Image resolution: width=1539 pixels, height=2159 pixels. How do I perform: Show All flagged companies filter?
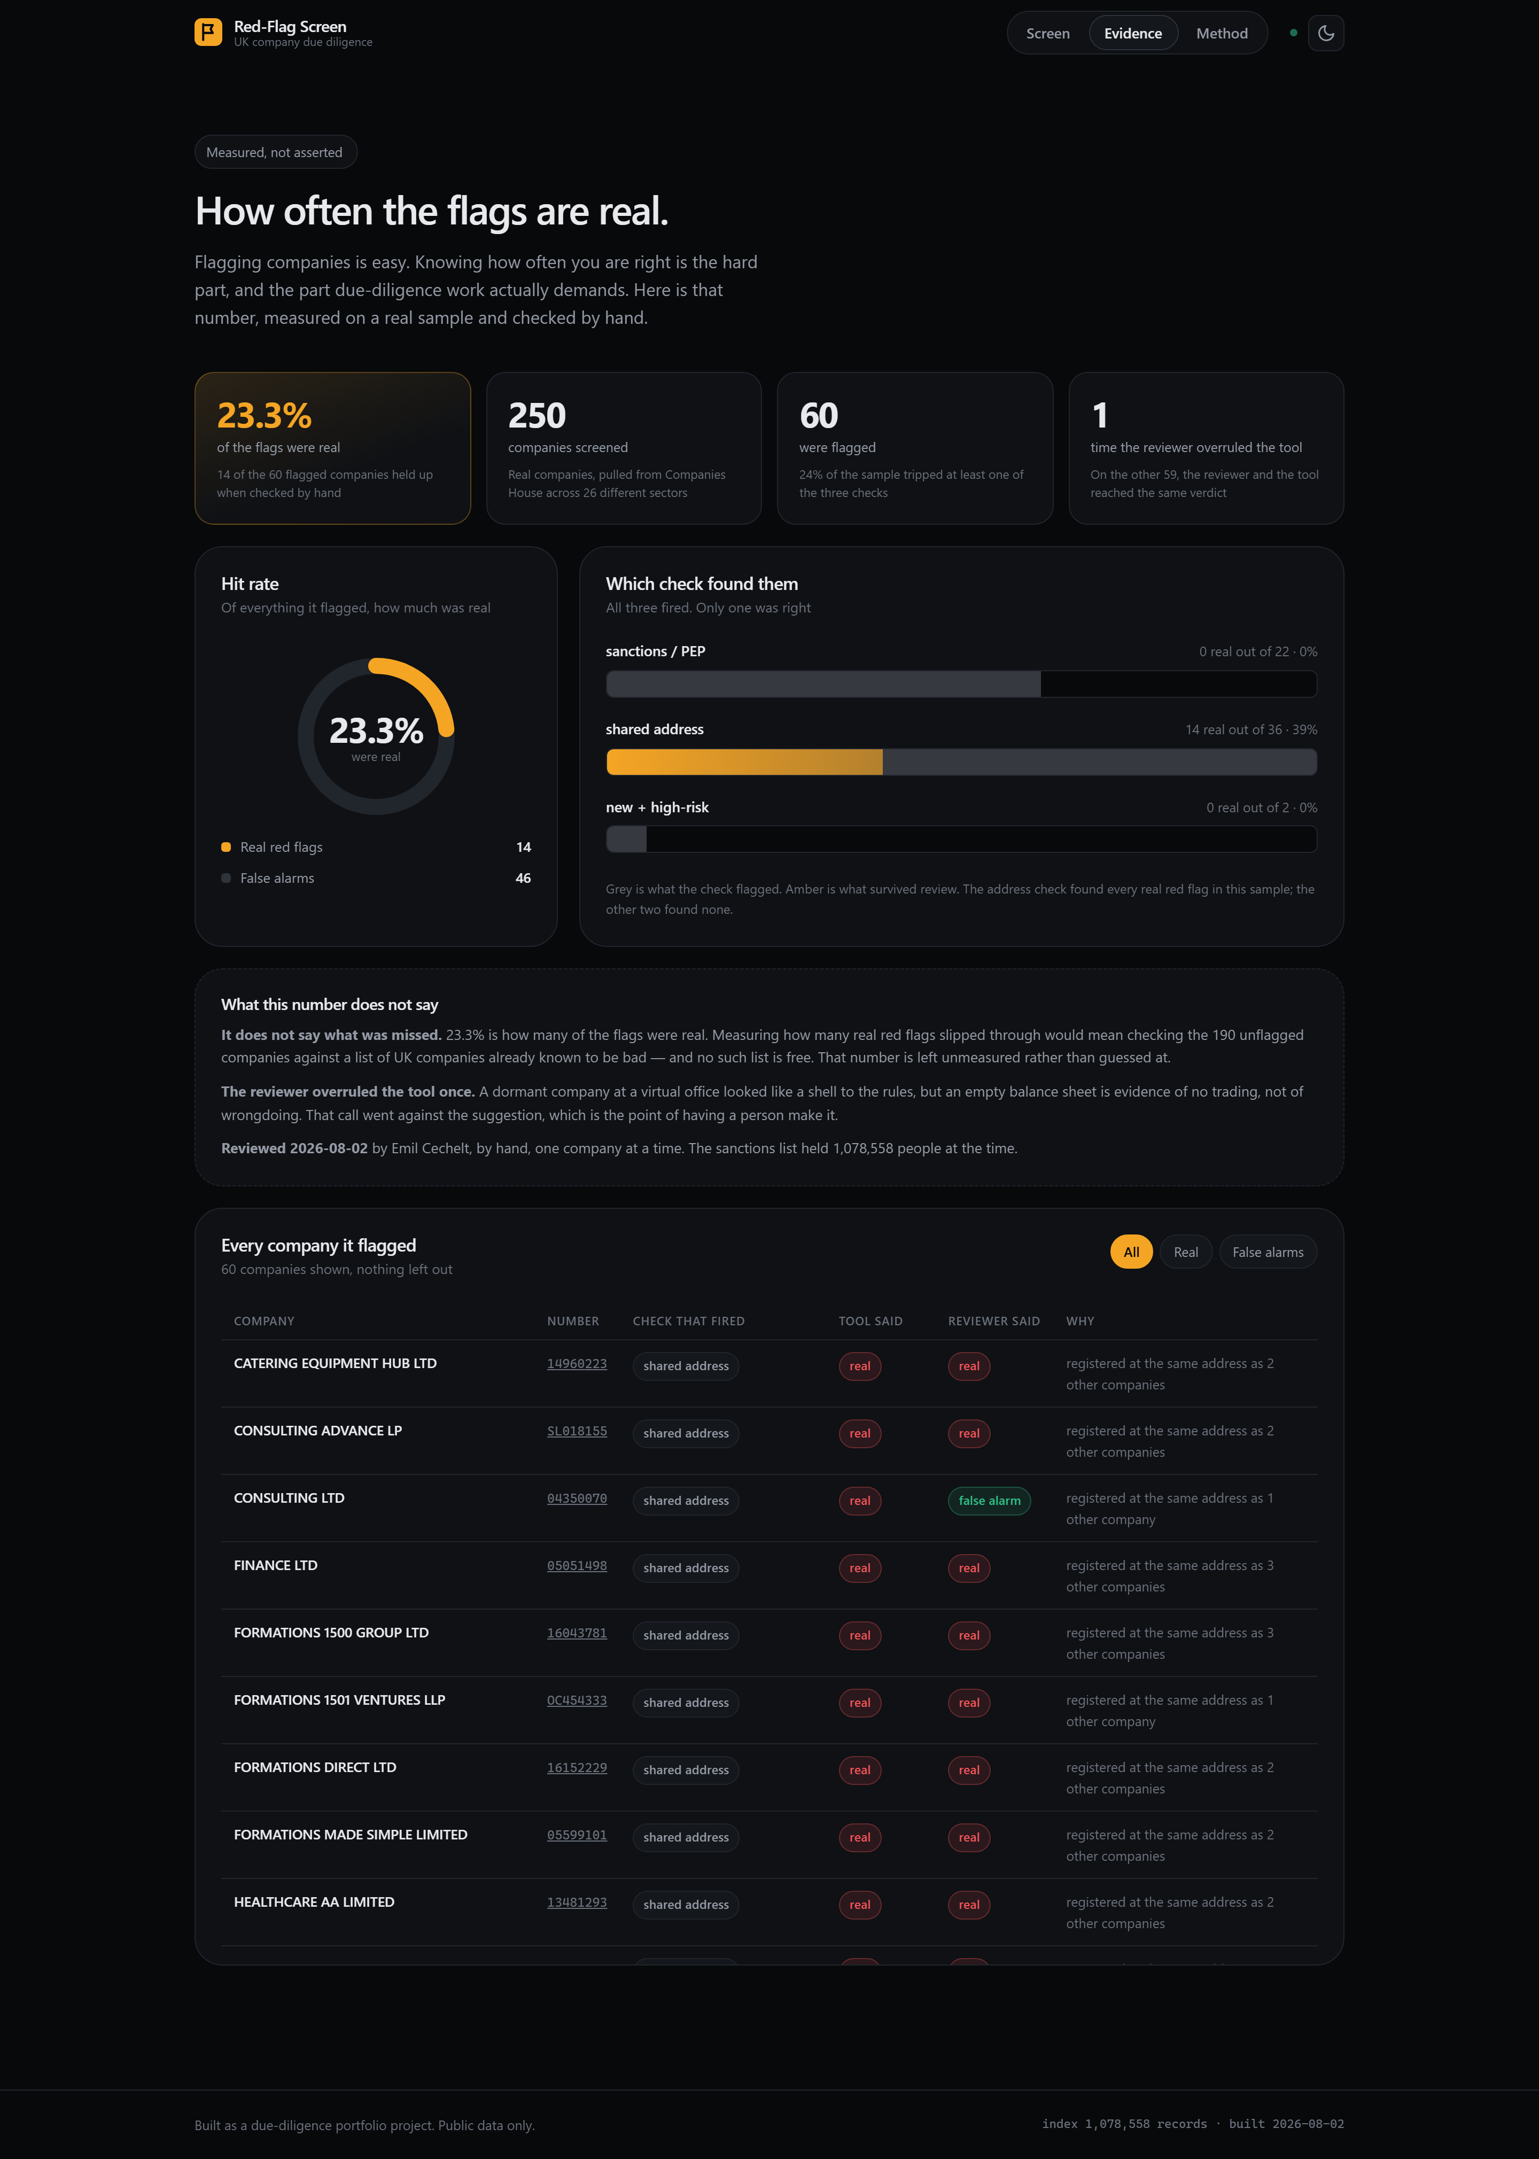tap(1131, 1252)
